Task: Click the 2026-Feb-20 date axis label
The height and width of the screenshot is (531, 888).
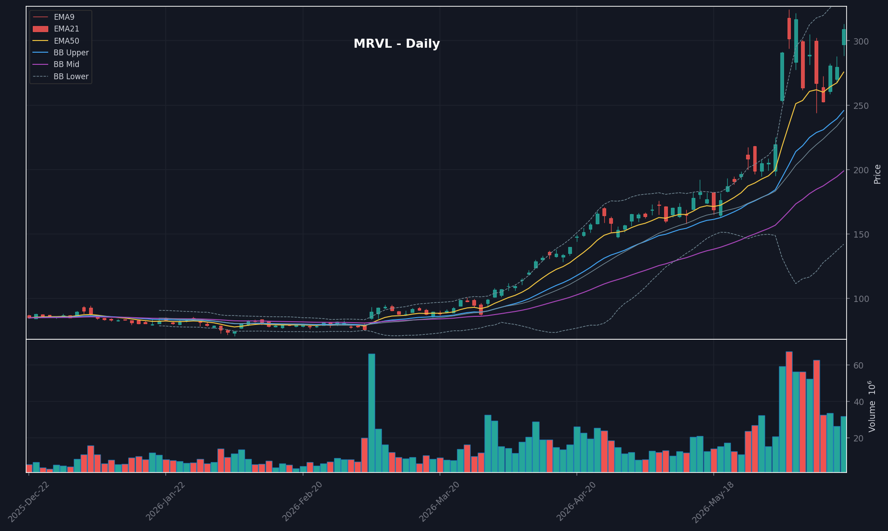Action: point(303,501)
